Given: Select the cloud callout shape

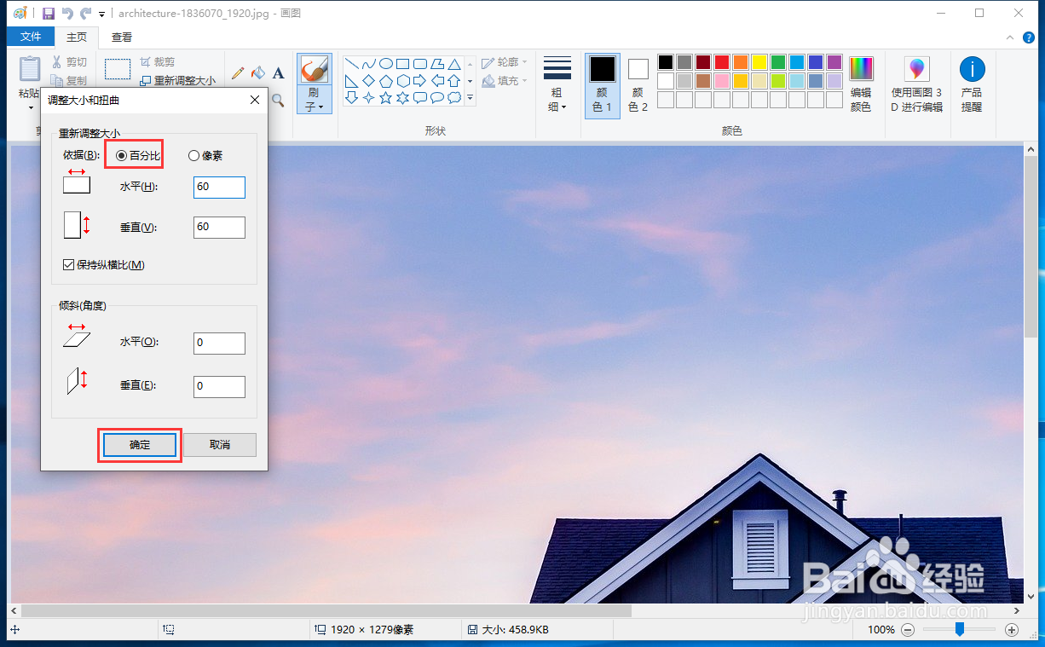Looking at the screenshot, I should coord(454,98).
